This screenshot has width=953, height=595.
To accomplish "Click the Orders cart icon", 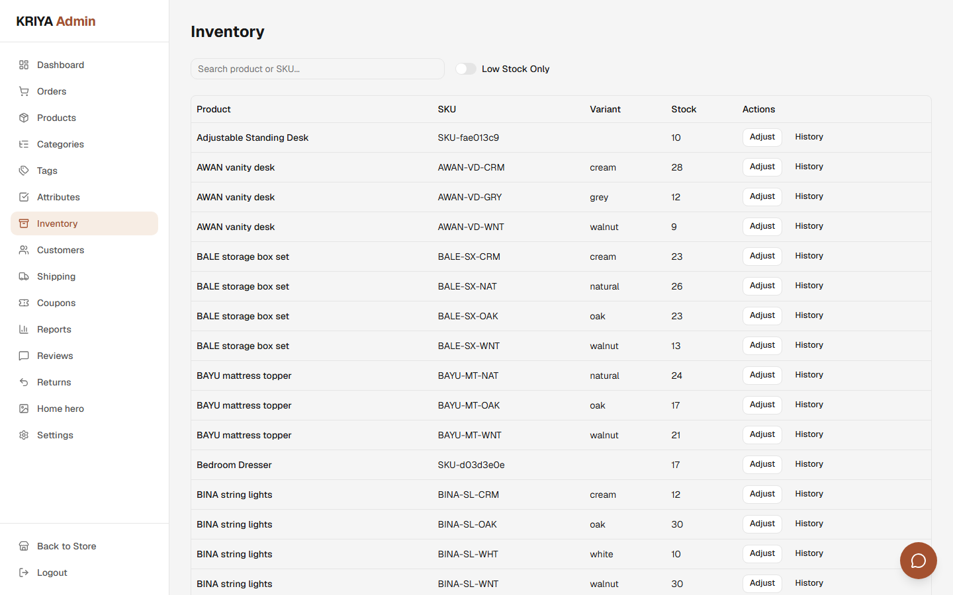I will pos(24,91).
